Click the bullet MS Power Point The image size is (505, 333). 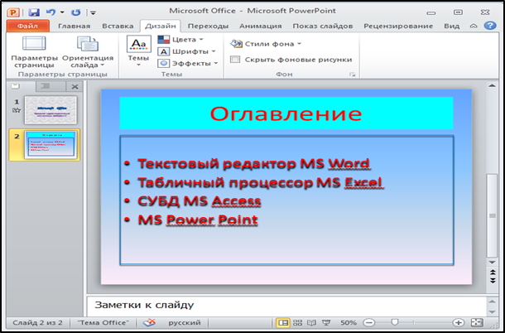[x=198, y=220]
